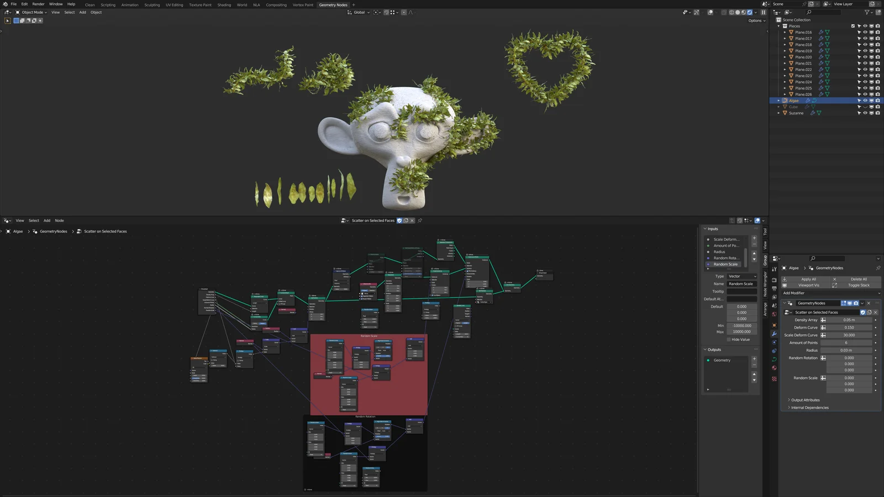The height and width of the screenshot is (497, 884).
Task: Click the outliner filter funnel icon
Action: tap(867, 12)
